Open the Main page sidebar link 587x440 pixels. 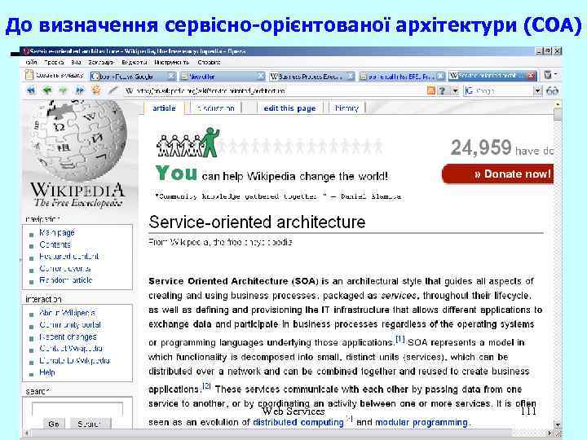(x=57, y=233)
